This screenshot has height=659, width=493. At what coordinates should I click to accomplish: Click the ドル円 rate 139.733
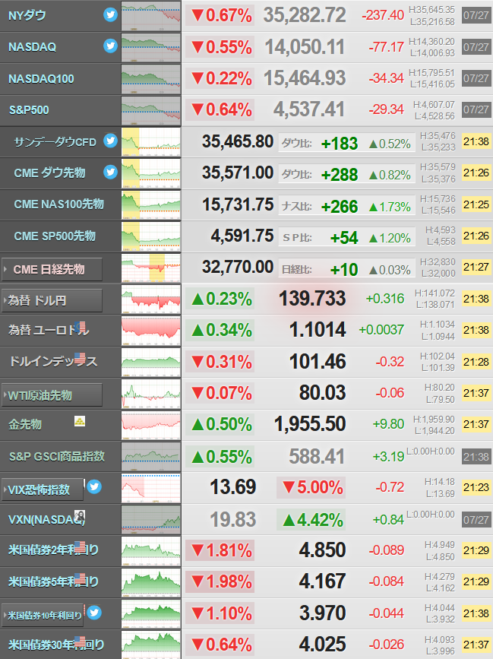pyautogui.click(x=312, y=299)
